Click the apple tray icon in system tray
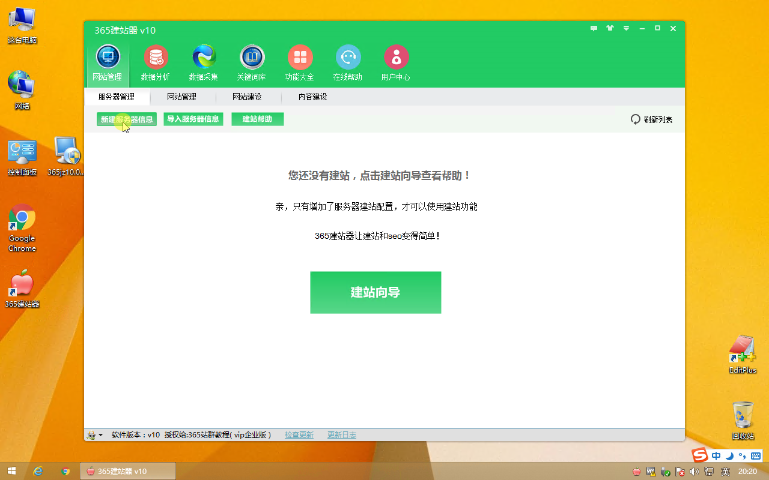Image resolution: width=769 pixels, height=480 pixels. tap(637, 472)
